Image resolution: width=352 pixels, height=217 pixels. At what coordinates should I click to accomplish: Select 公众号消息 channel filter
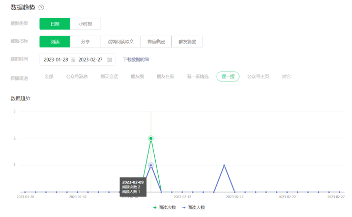(77, 77)
